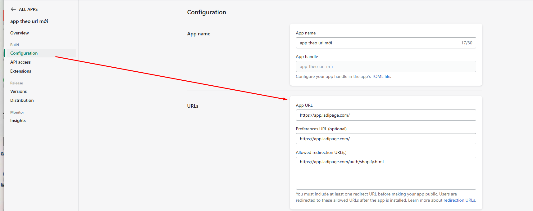Go to the Distribution page

22,100
